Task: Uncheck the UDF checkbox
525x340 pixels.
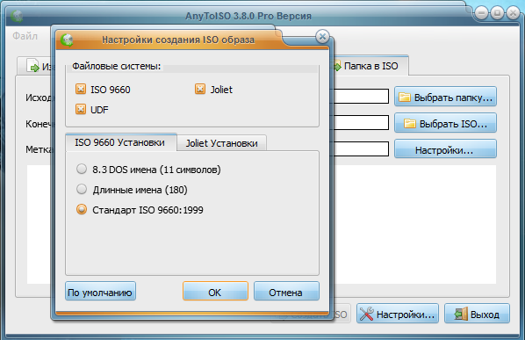Action: point(81,109)
